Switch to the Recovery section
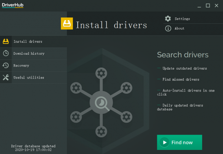 pyautogui.click(x=21, y=65)
